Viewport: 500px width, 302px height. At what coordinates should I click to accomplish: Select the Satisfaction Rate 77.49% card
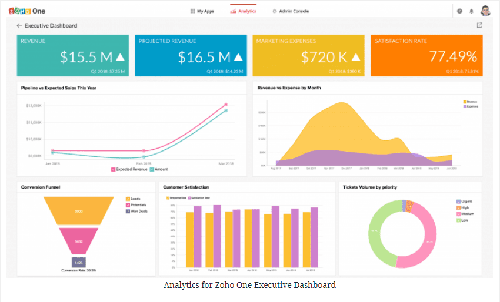click(x=427, y=56)
